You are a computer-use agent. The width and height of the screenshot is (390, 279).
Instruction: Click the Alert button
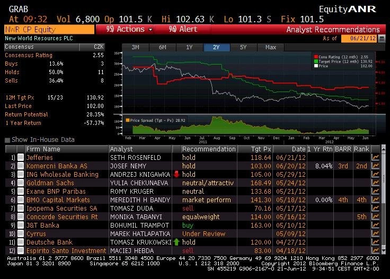click(x=183, y=29)
